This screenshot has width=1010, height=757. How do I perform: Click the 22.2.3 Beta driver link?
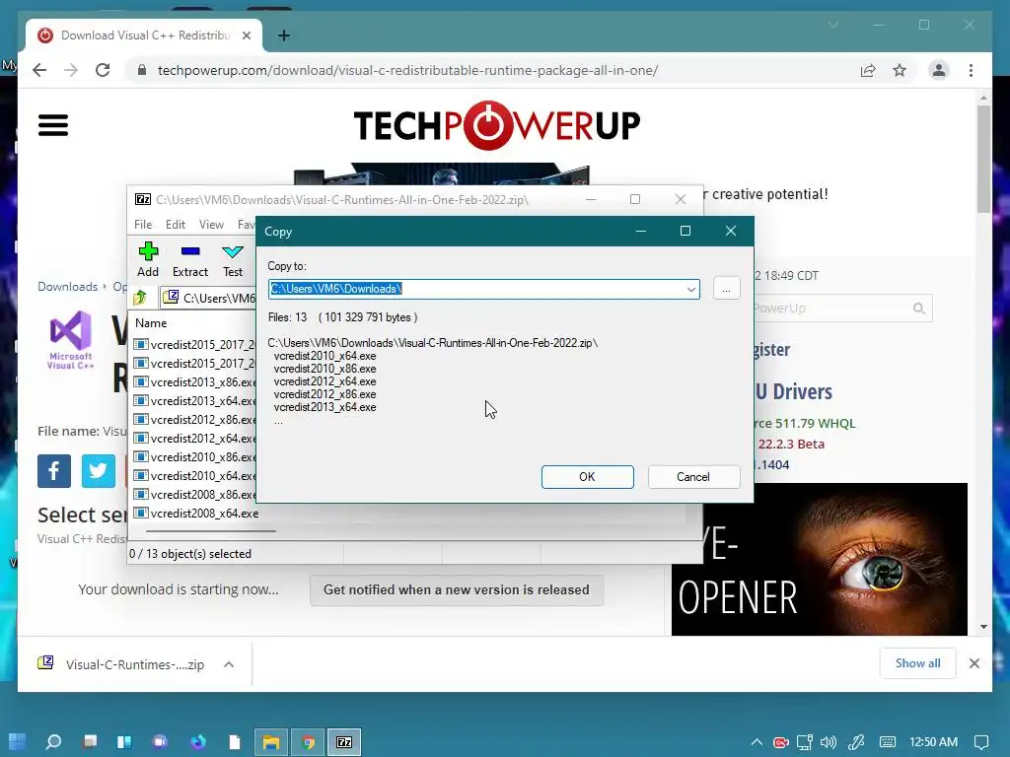(791, 445)
